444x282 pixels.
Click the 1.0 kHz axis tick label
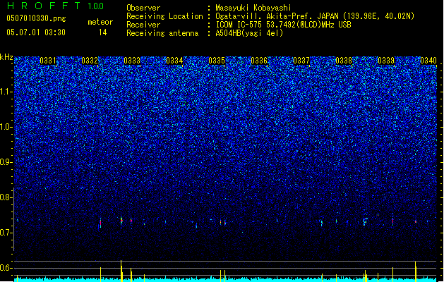coord(6,127)
